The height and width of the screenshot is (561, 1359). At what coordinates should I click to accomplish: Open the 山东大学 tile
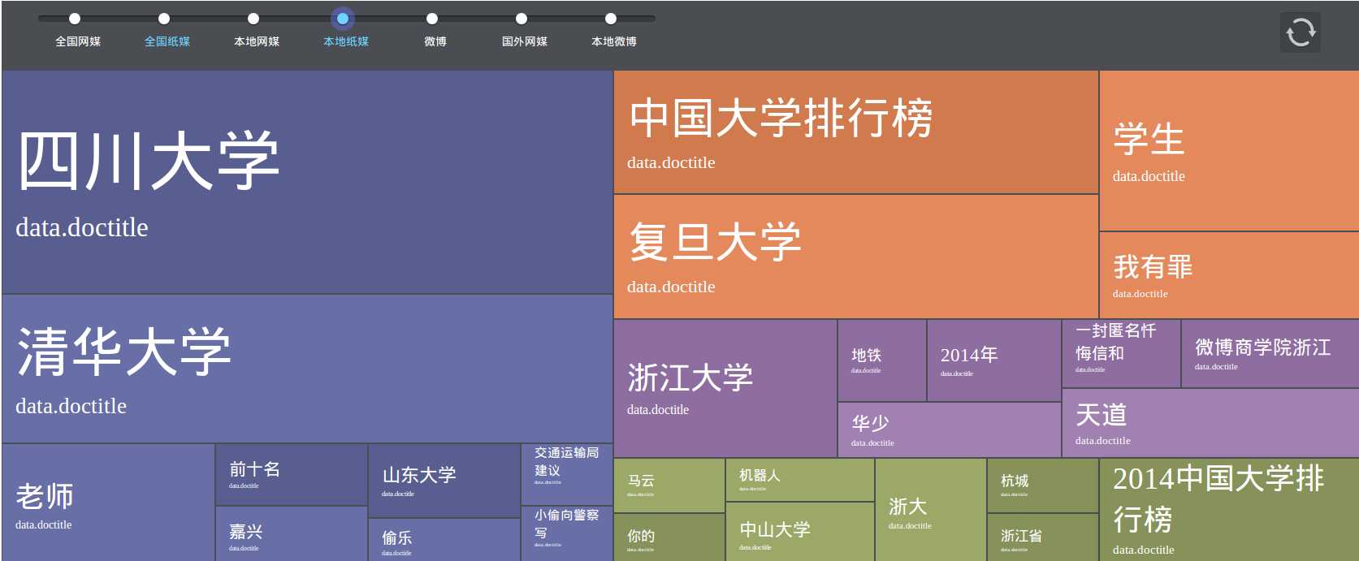[x=444, y=480]
